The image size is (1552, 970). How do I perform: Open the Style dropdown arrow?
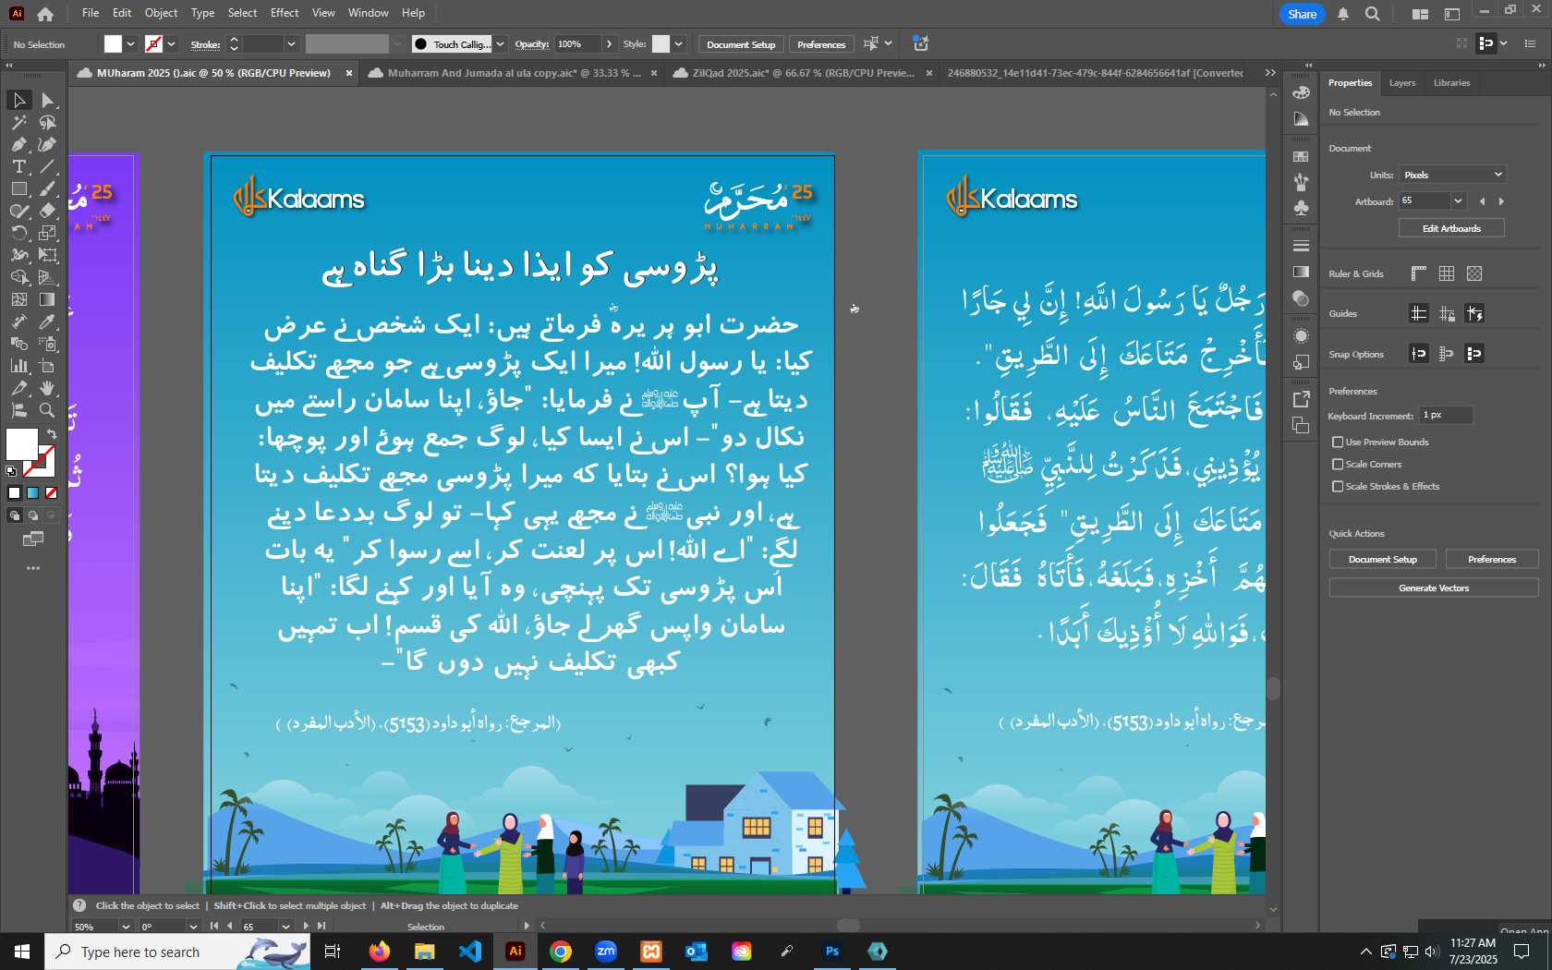pos(678,44)
